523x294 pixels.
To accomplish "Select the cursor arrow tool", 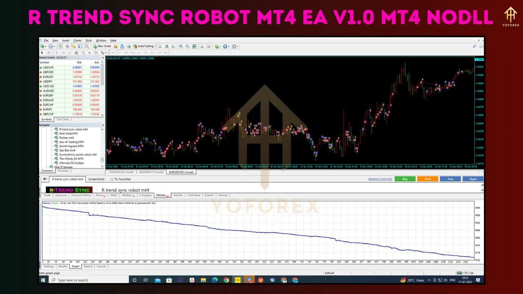I will (x=42, y=53).
